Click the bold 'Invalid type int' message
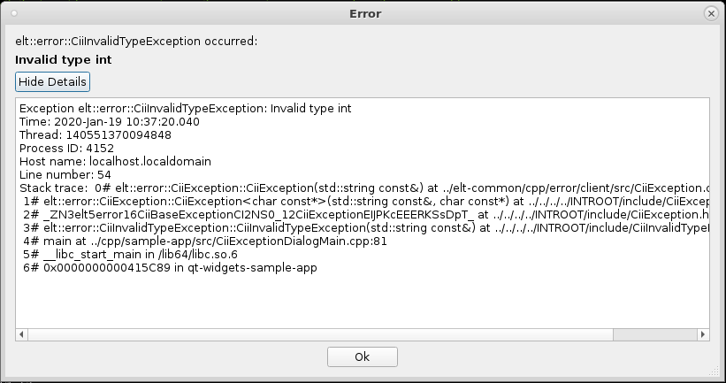 click(64, 60)
